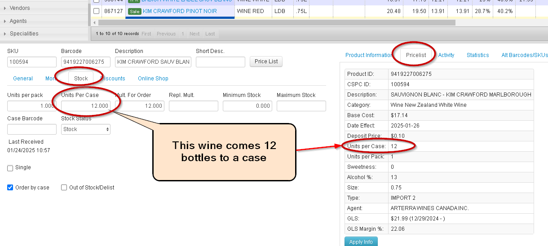Go to the Next records page

[x=194, y=34]
